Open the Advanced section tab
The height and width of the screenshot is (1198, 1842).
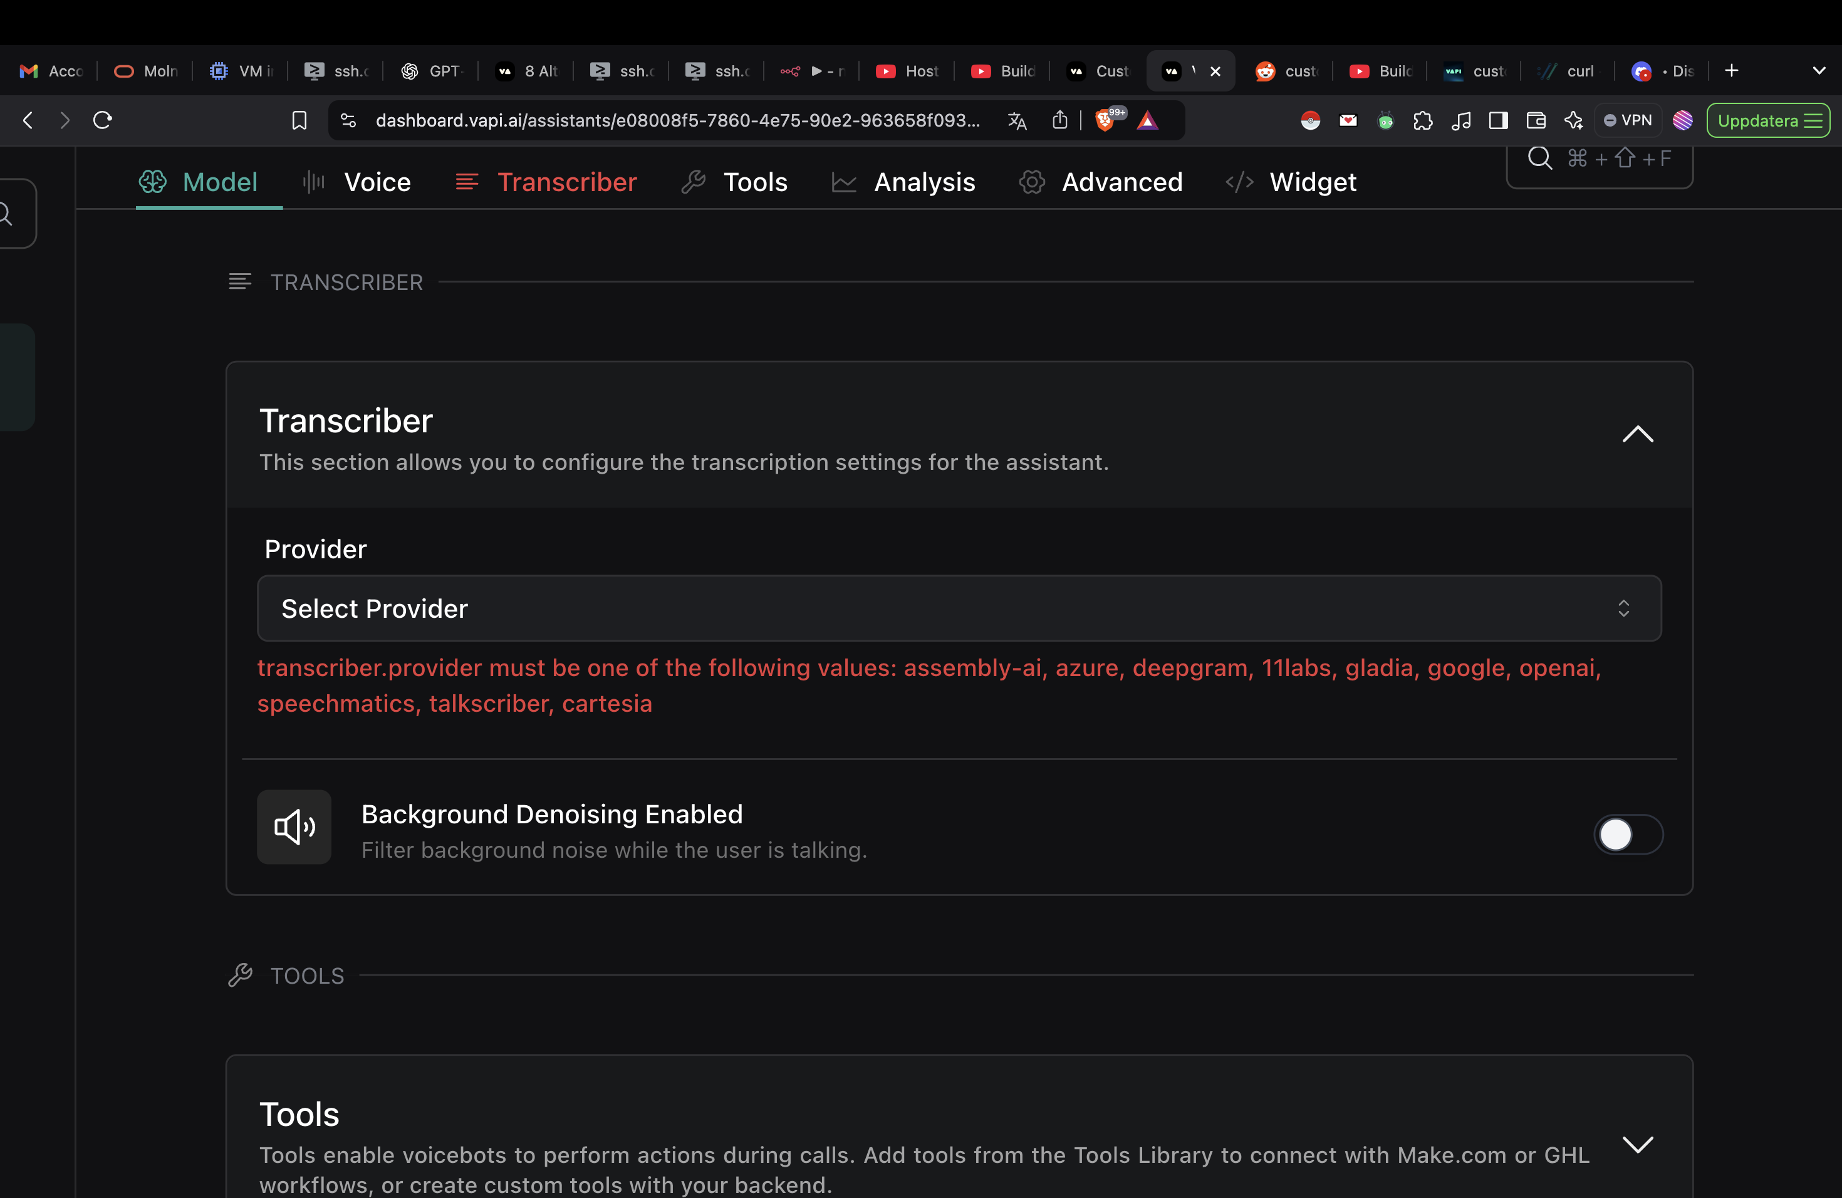[x=1101, y=182]
